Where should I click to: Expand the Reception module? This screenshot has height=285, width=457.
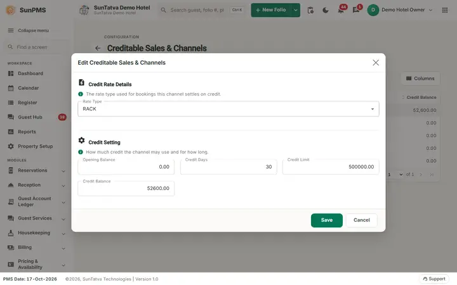tap(63, 186)
